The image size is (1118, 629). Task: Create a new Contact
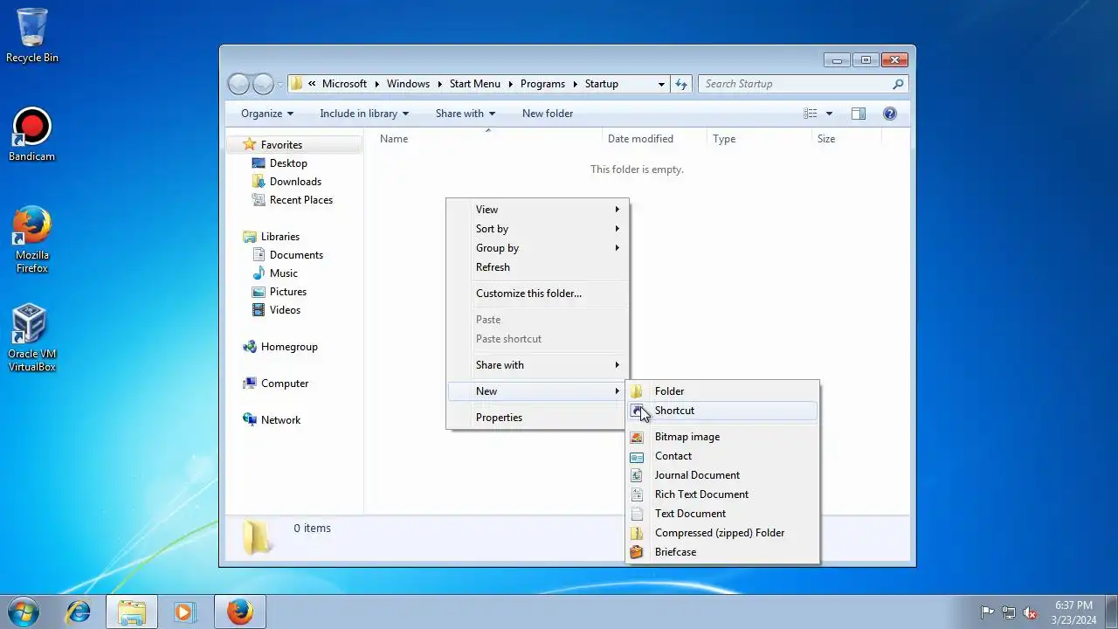(x=723, y=456)
